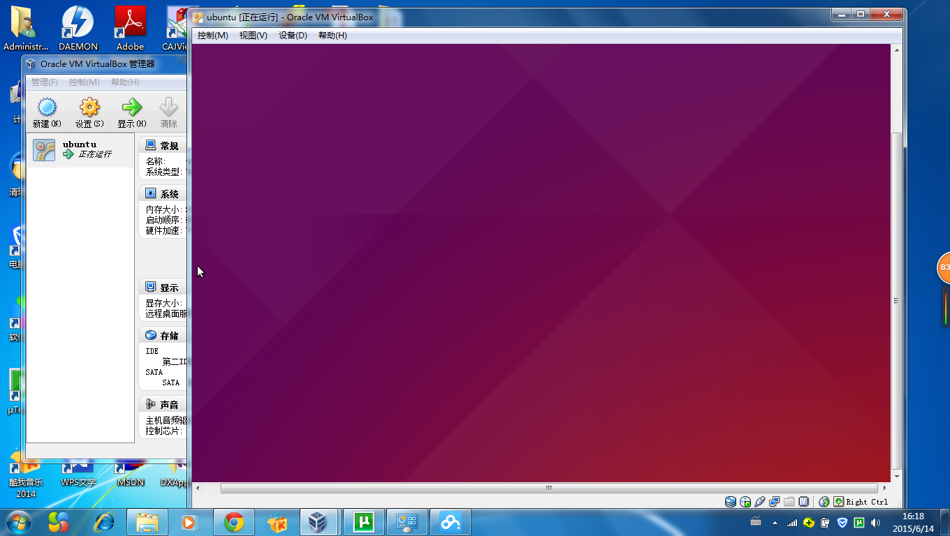Image resolution: width=950 pixels, height=536 pixels.
Task: Click the VM window horizontal scrollbar thumb
Action: [x=549, y=488]
